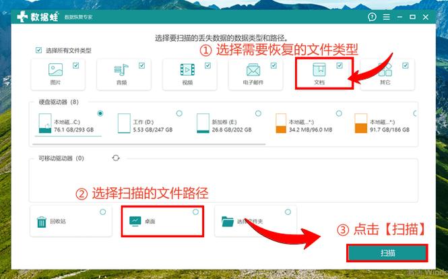Screen dimensions: 448x279
Task: Click the 扫描 (Scan) button
Action: pyautogui.click(x=387, y=253)
